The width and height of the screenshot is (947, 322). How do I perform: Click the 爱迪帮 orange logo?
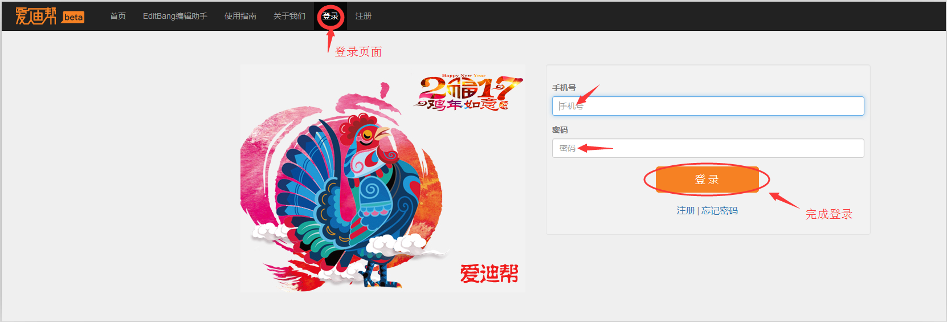[36, 16]
